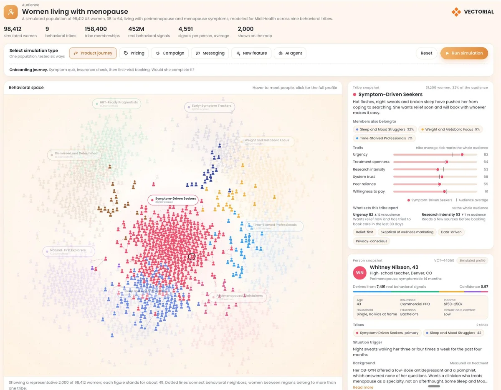Click the Peer reliance trait slider
The image size is (501, 390).
point(435,184)
